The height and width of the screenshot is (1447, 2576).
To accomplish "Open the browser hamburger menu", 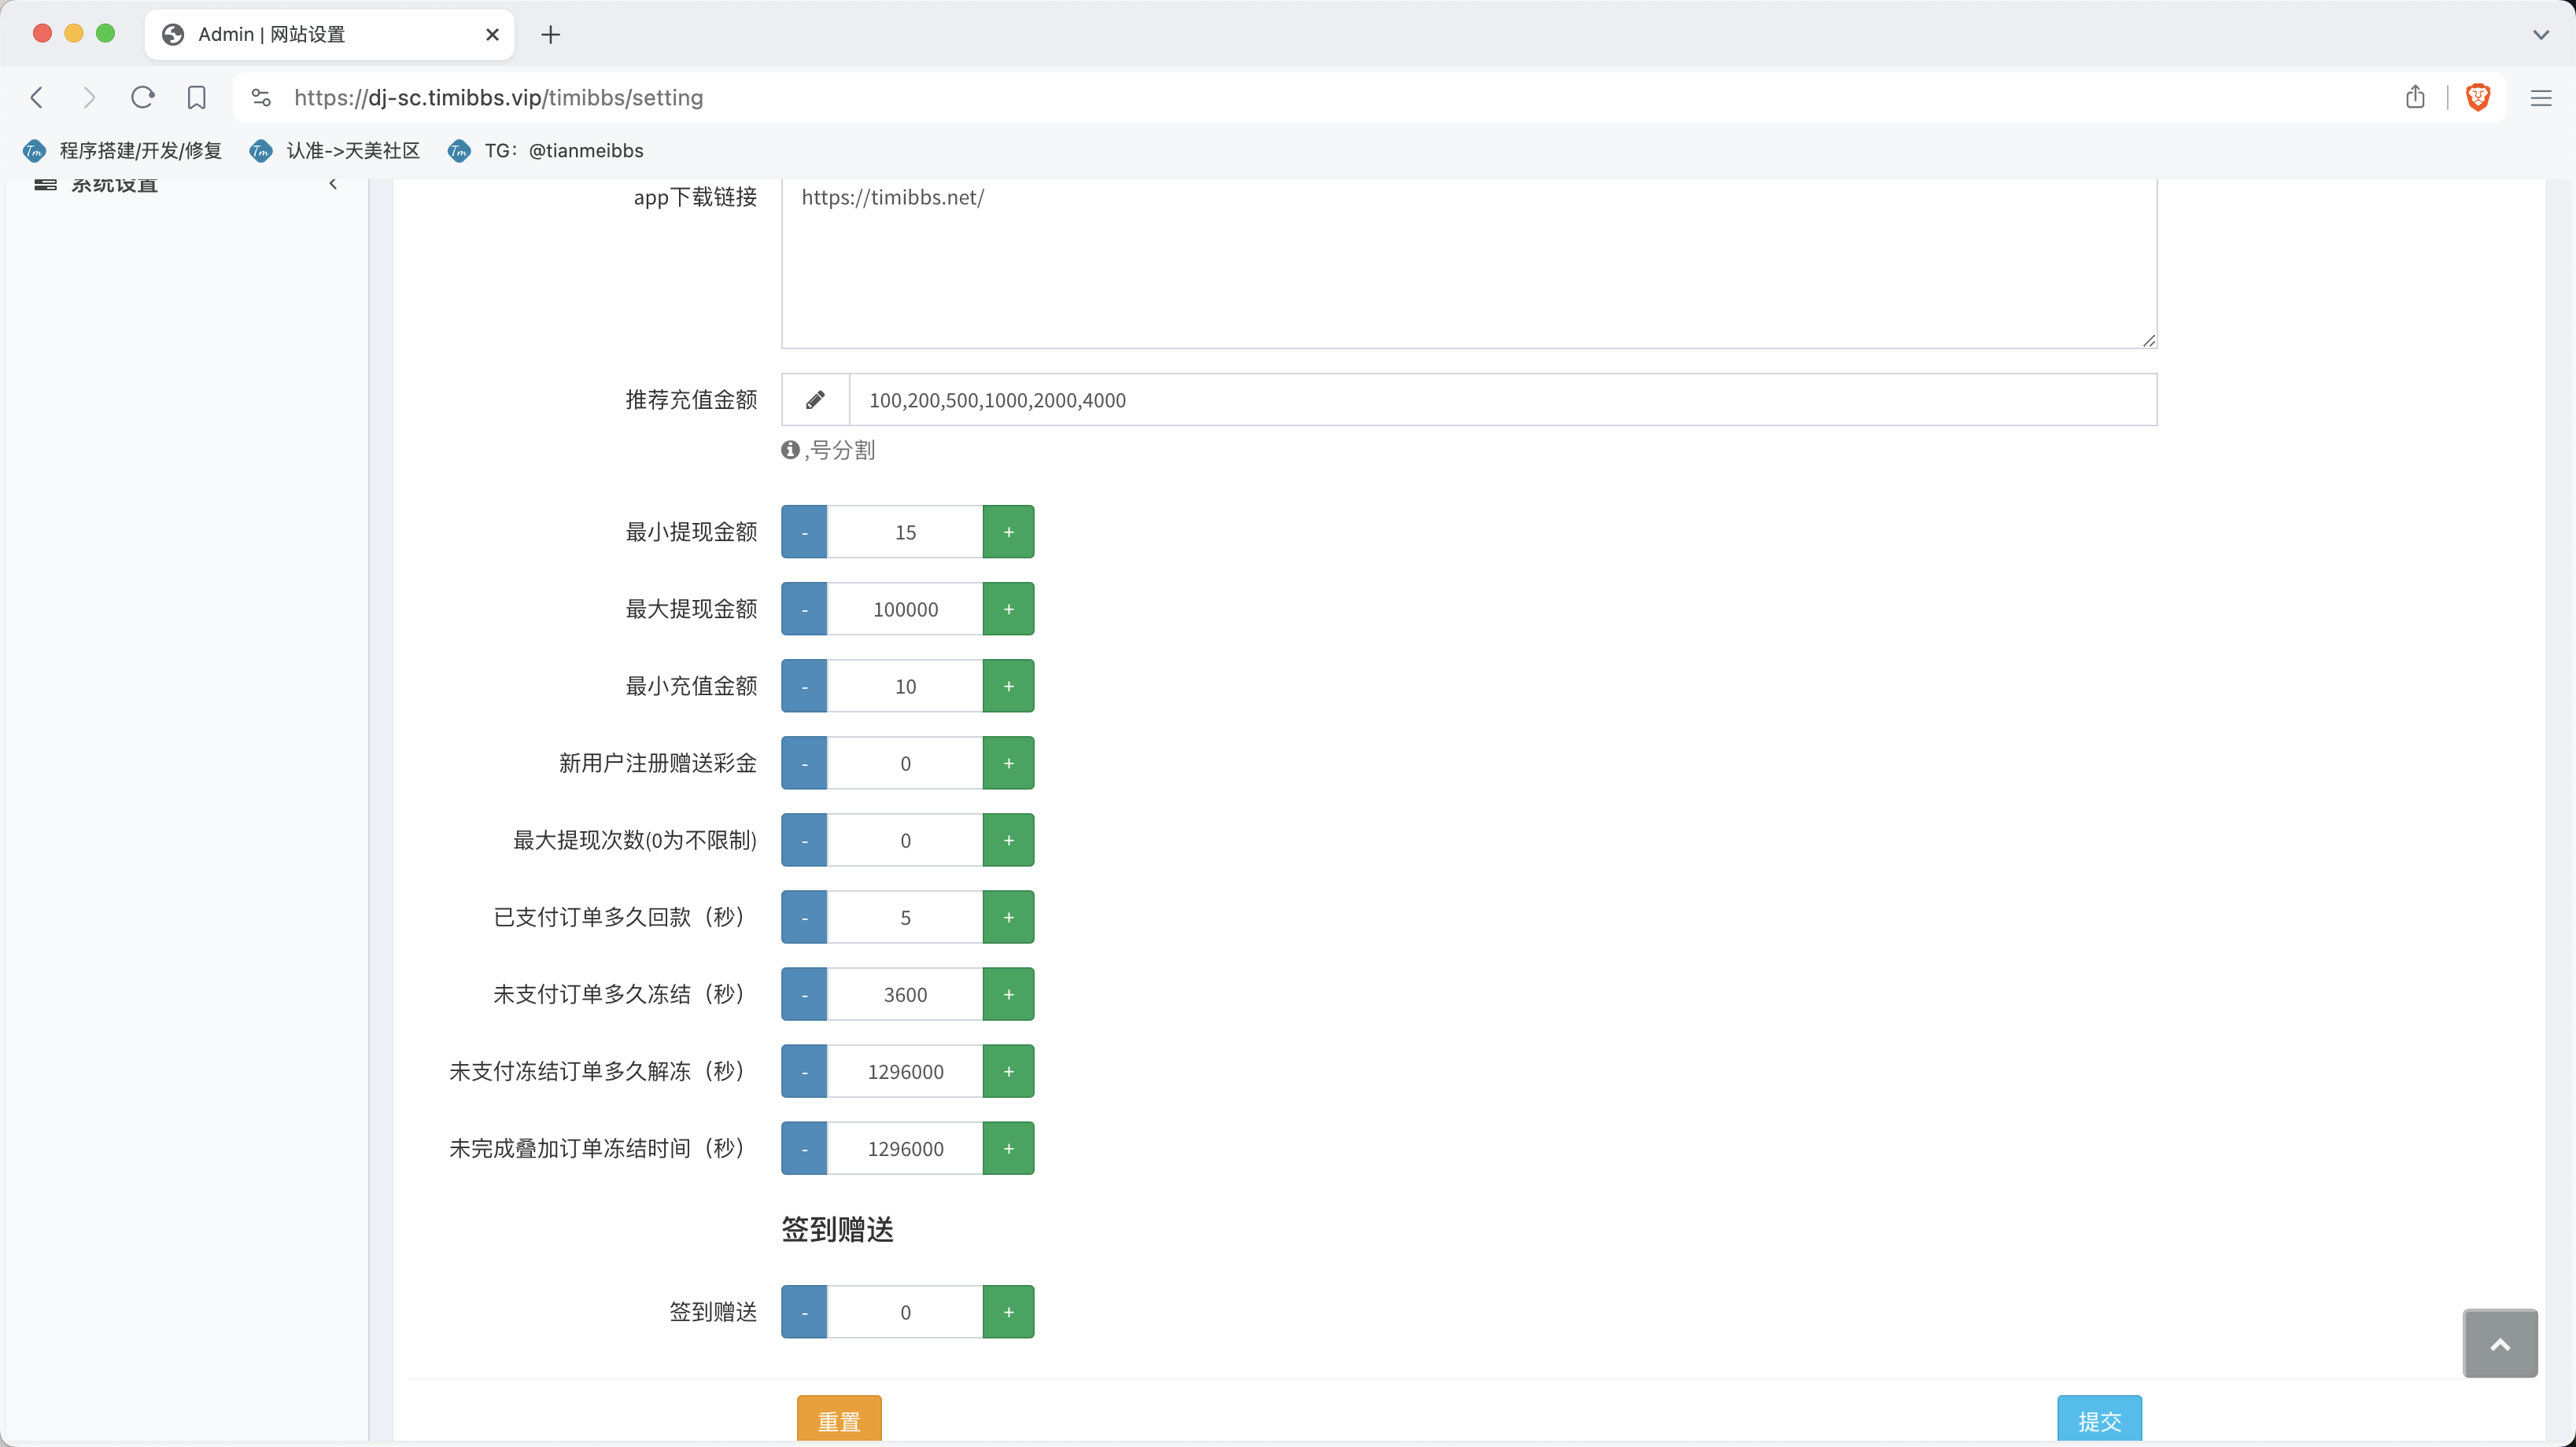I will coord(2541,97).
